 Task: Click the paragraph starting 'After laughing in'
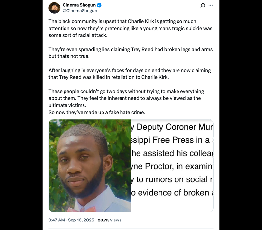(x=130, y=73)
